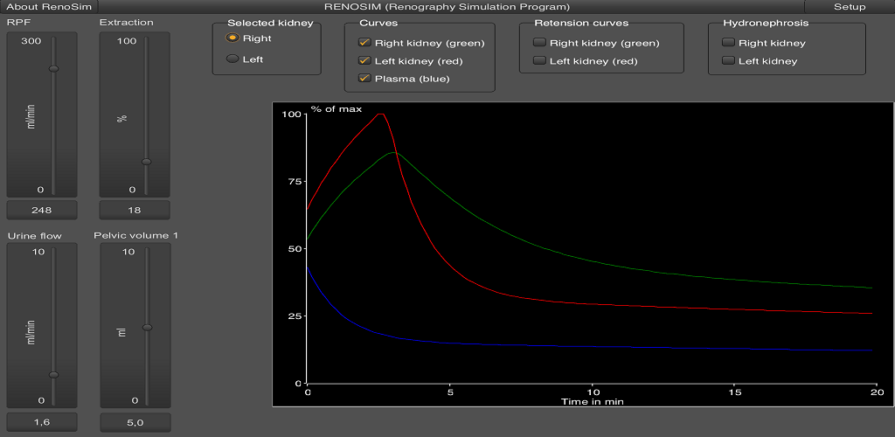Click the Urine flow value field showing 1,6

pyautogui.click(x=42, y=422)
